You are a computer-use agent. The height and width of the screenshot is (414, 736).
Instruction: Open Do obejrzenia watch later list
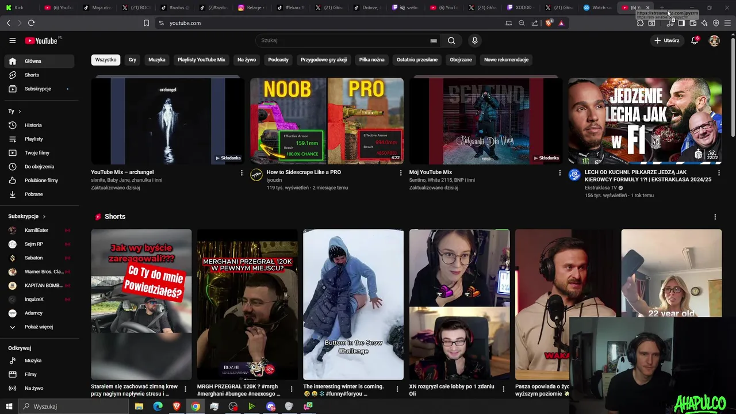pyautogui.click(x=39, y=166)
